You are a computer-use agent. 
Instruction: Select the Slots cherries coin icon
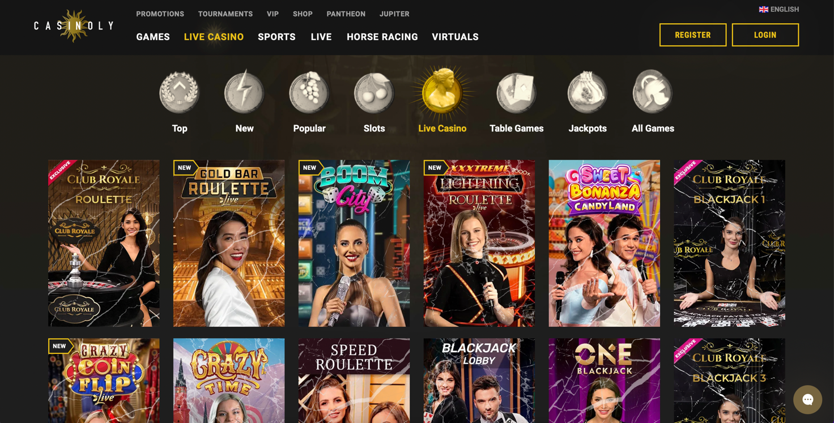coord(374,92)
